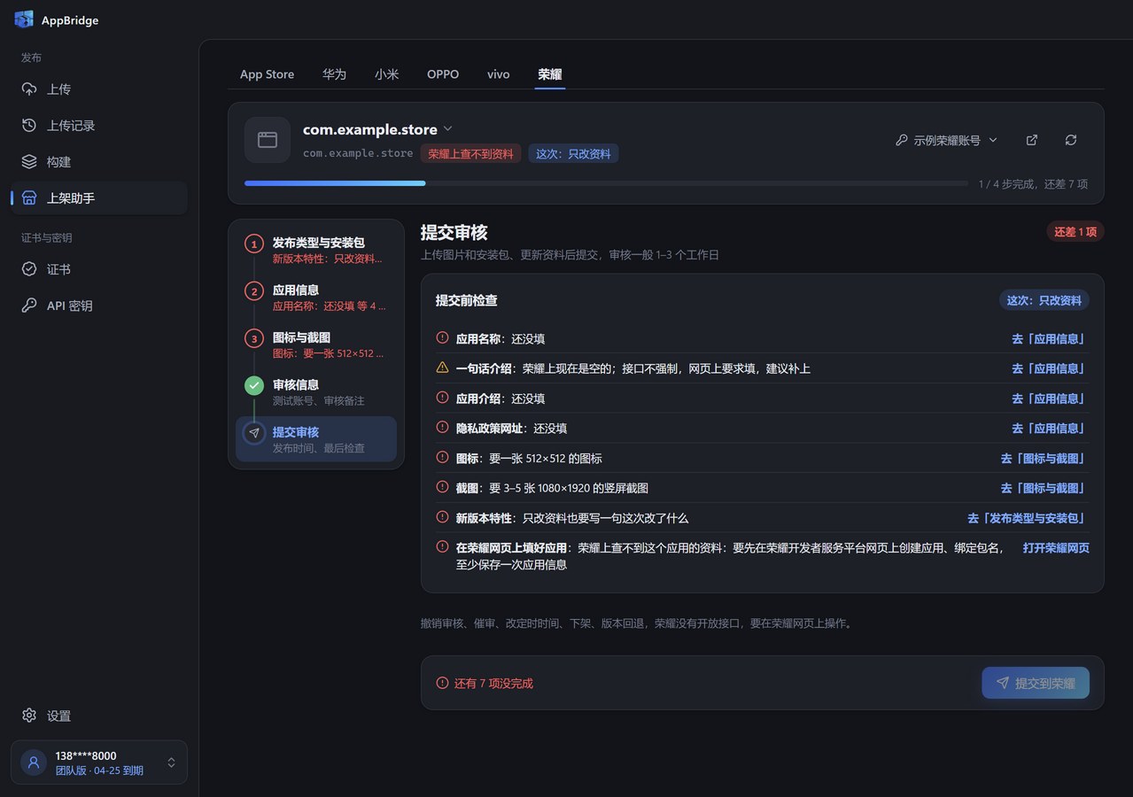Viewport: 1133px width, 797px height.
Task: Click the app window icon beside com.example.store
Action: coord(268,140)
